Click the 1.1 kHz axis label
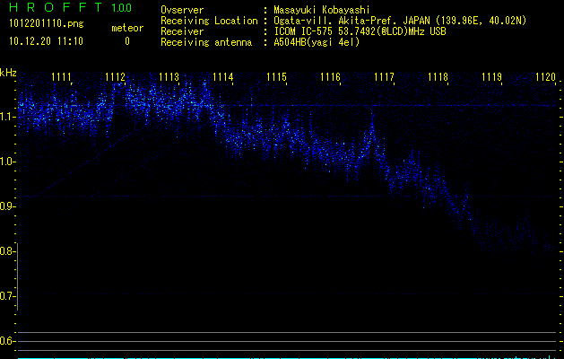 point(8,117)
